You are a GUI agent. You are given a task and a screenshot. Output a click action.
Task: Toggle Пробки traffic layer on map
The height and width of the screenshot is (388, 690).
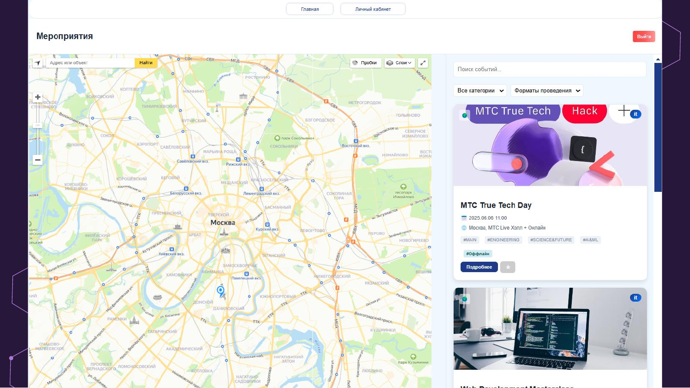[365, 63]
